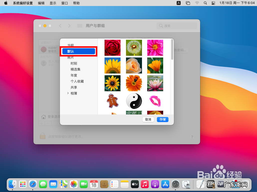Click the Show All preferences grid icon
The image size is (257, 192).
click(x=79, y=25)
